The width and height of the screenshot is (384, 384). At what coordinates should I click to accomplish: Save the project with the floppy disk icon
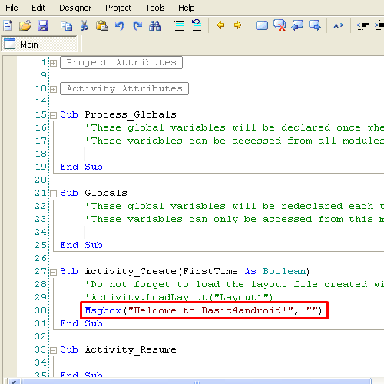pyautogui.click(x=43, y=25)
